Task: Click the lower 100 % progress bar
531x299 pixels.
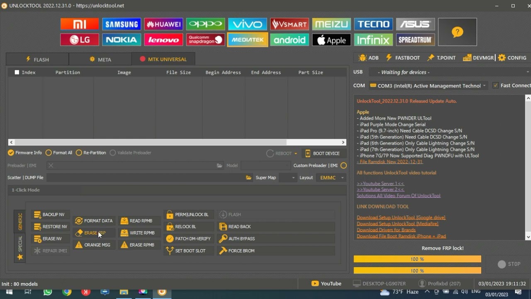Action: [417, 271]
